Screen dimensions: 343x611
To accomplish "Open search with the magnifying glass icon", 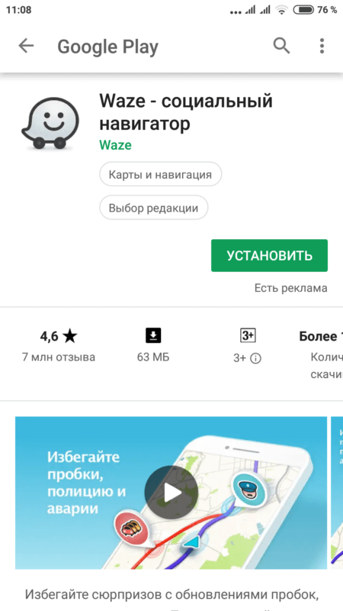I will point(281,47).
